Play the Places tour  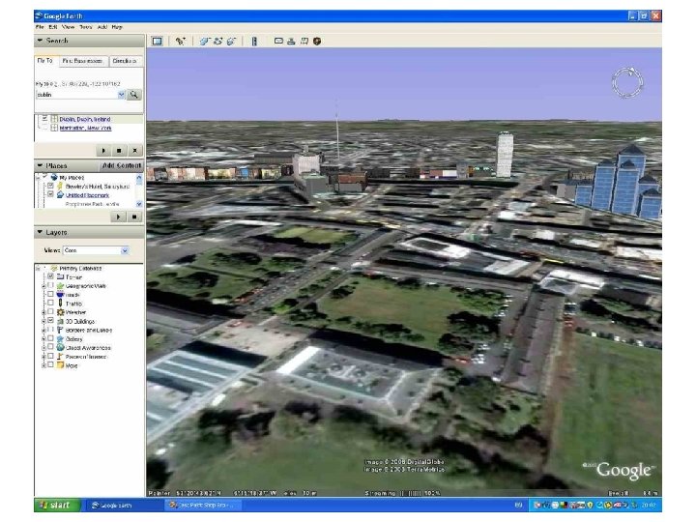pyautogui.click(x=118, y=217)
